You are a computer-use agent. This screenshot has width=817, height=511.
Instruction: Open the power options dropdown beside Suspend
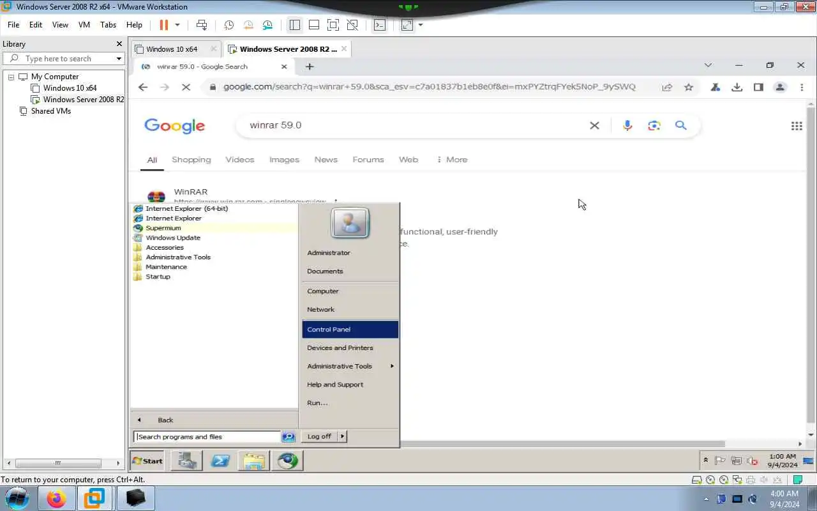[x=177, y=25]
